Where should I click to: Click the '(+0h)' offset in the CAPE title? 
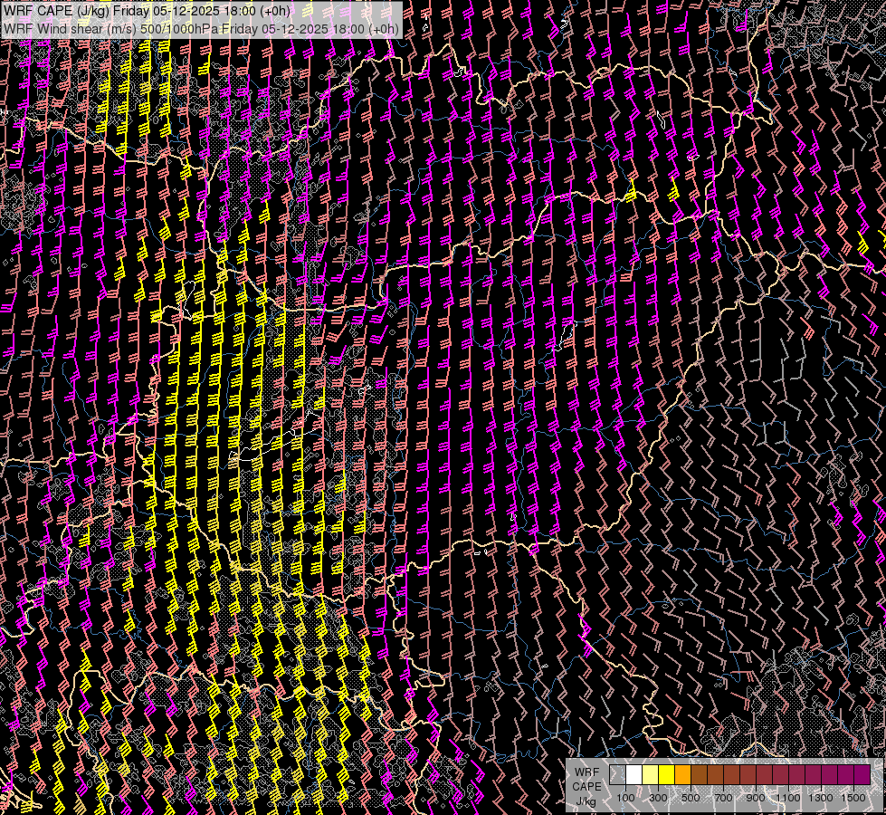275,11
